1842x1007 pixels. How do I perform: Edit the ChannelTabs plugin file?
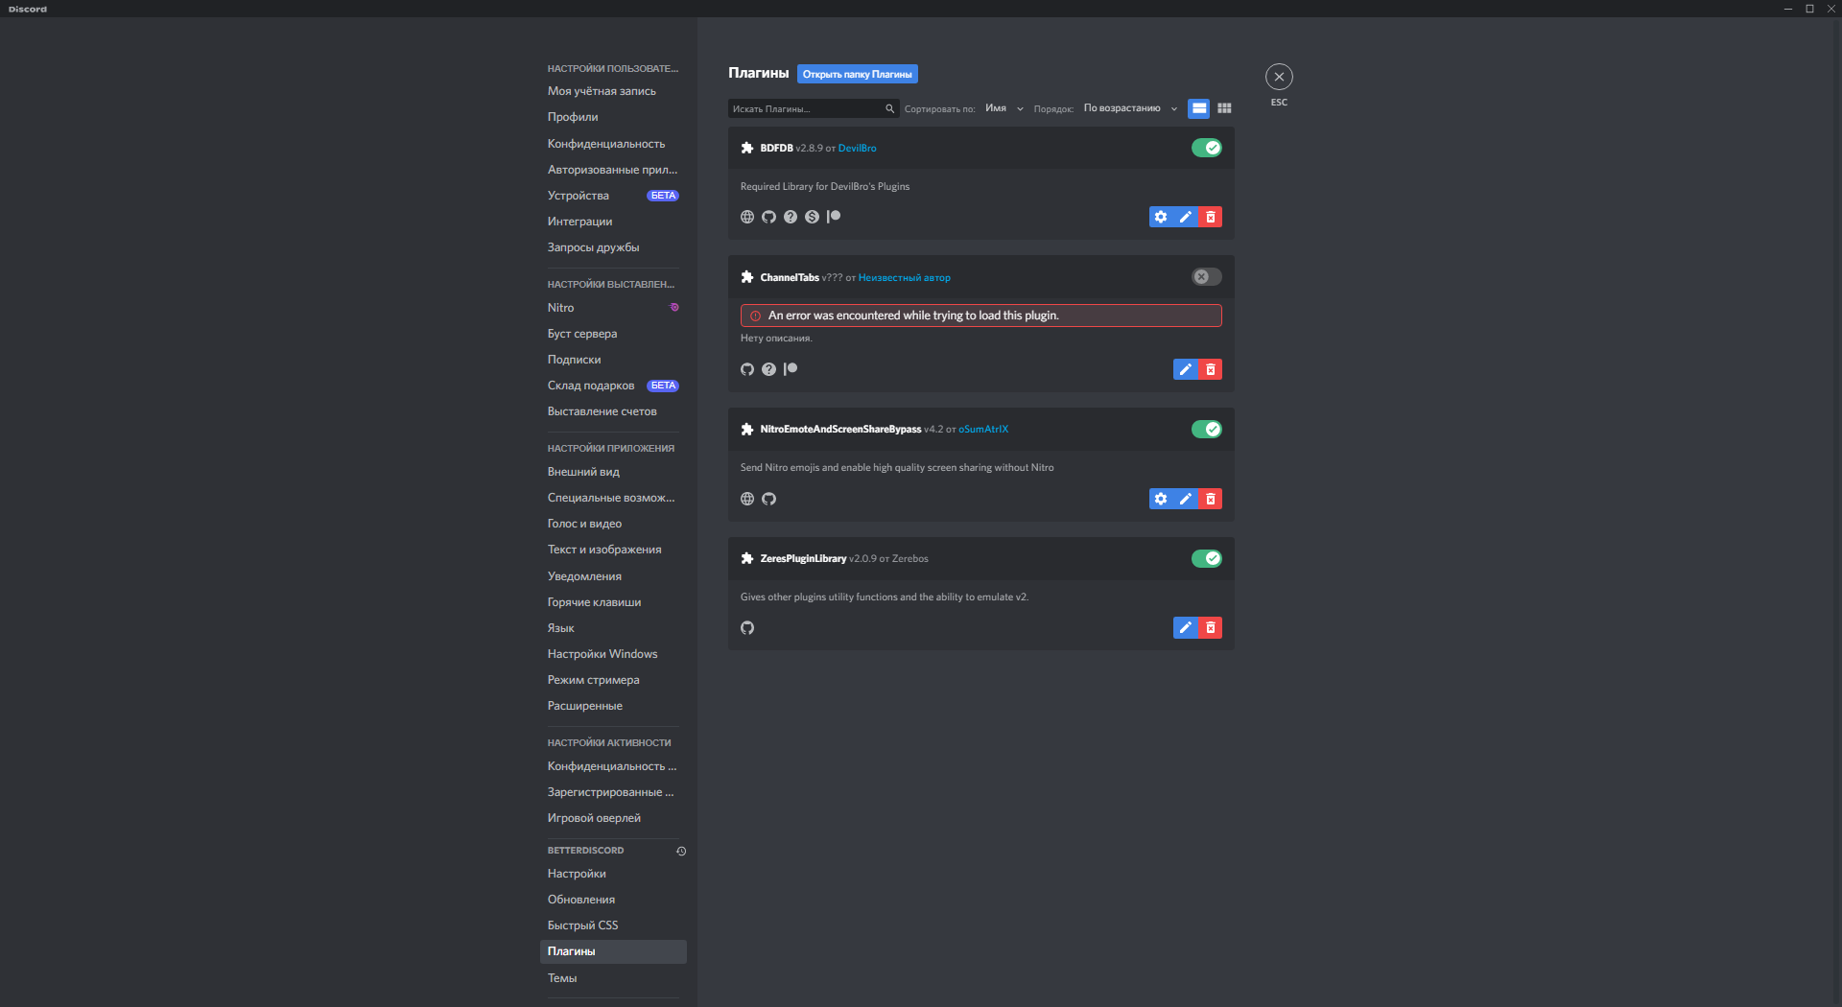(x=1186, y=369)
